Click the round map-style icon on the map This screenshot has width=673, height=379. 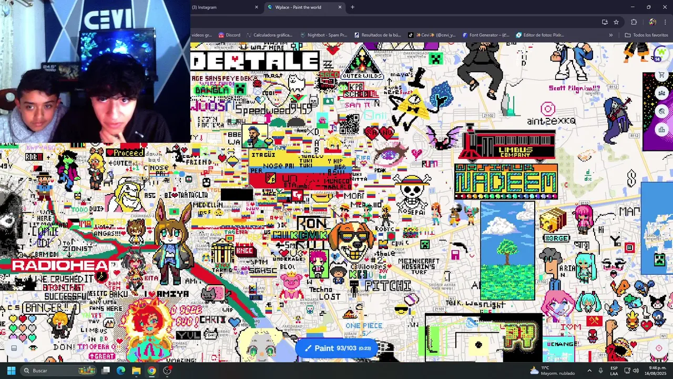14,348
